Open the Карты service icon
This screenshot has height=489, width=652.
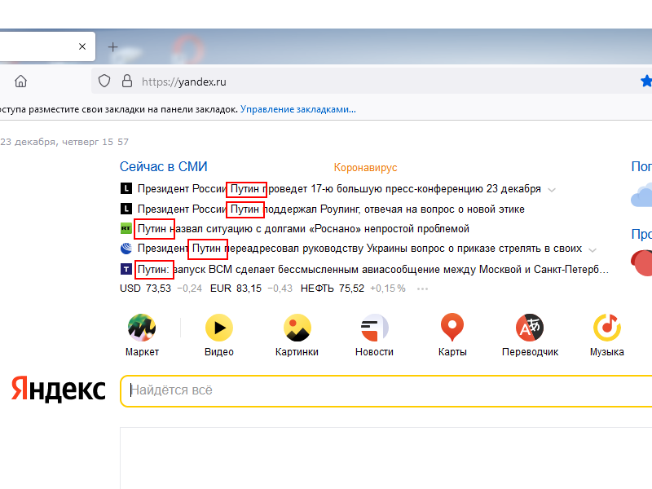(452, 328)
